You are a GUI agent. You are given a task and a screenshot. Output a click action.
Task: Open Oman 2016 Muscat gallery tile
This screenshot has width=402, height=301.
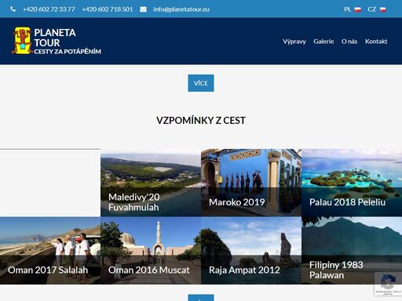(151, 251)
